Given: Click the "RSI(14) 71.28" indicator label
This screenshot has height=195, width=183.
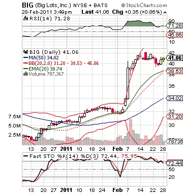Looking at the screenshot, I should [x=50, y=18].
